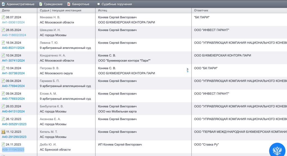The height and width of the screenshot is (156, 287).
Task: Click civil case icon next to 16.04.2024
Action: 3,43
